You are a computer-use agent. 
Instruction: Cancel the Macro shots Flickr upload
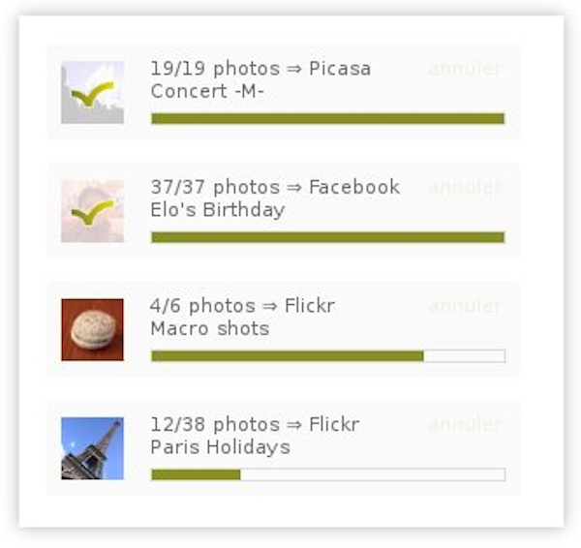(x=465, y=306)
